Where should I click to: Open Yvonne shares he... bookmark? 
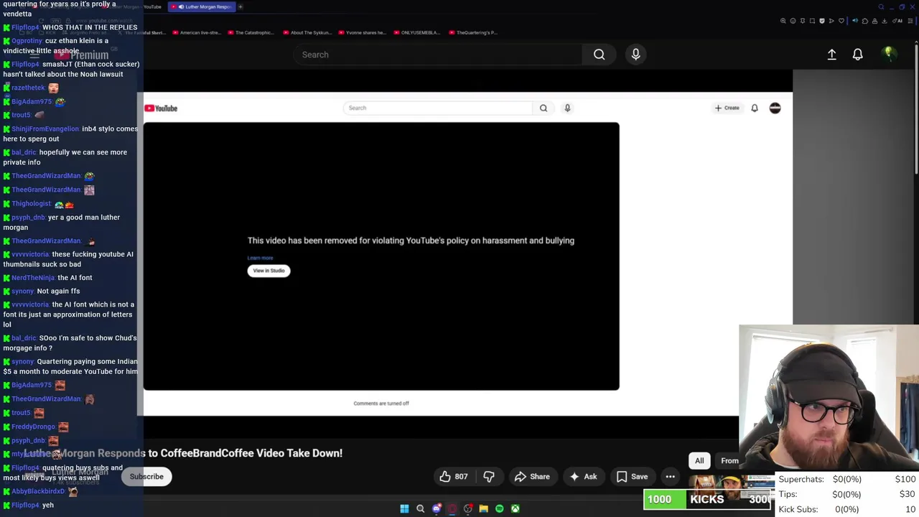click(x=362, y=32)
